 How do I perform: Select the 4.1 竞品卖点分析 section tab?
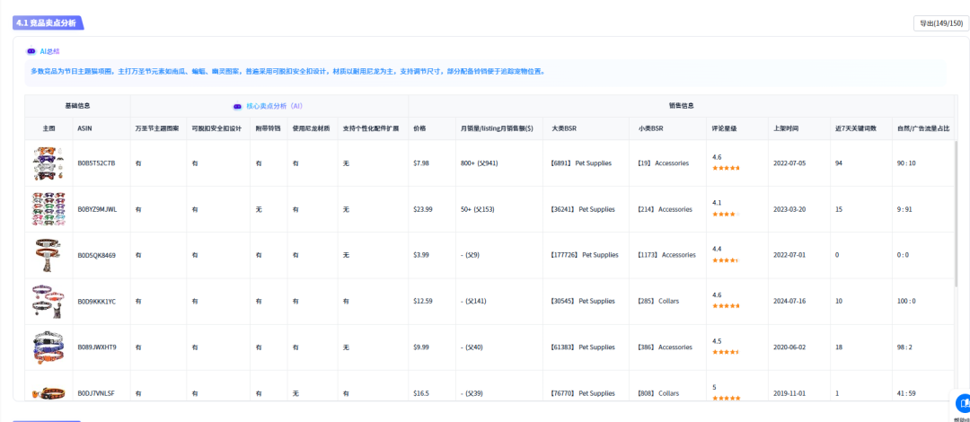point(47,23)
